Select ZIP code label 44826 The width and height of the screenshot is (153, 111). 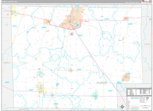click(106, 19)
